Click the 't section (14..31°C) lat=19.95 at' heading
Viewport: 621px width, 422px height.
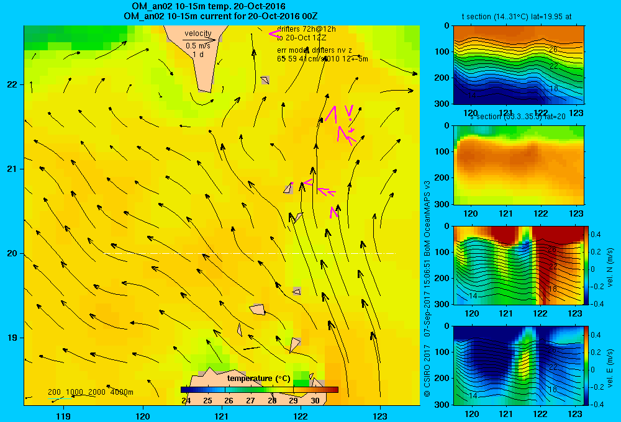517,17
